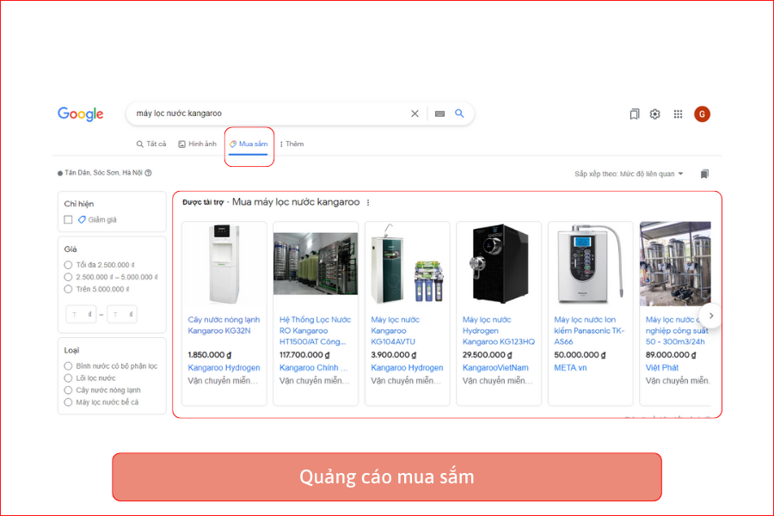
Task: Select price Tối đa 2.500.000 đ
Action: 68,265
